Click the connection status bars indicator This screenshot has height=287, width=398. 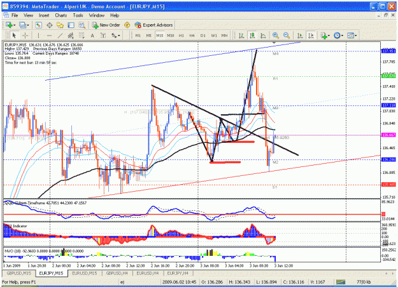[x=341, y=282]
